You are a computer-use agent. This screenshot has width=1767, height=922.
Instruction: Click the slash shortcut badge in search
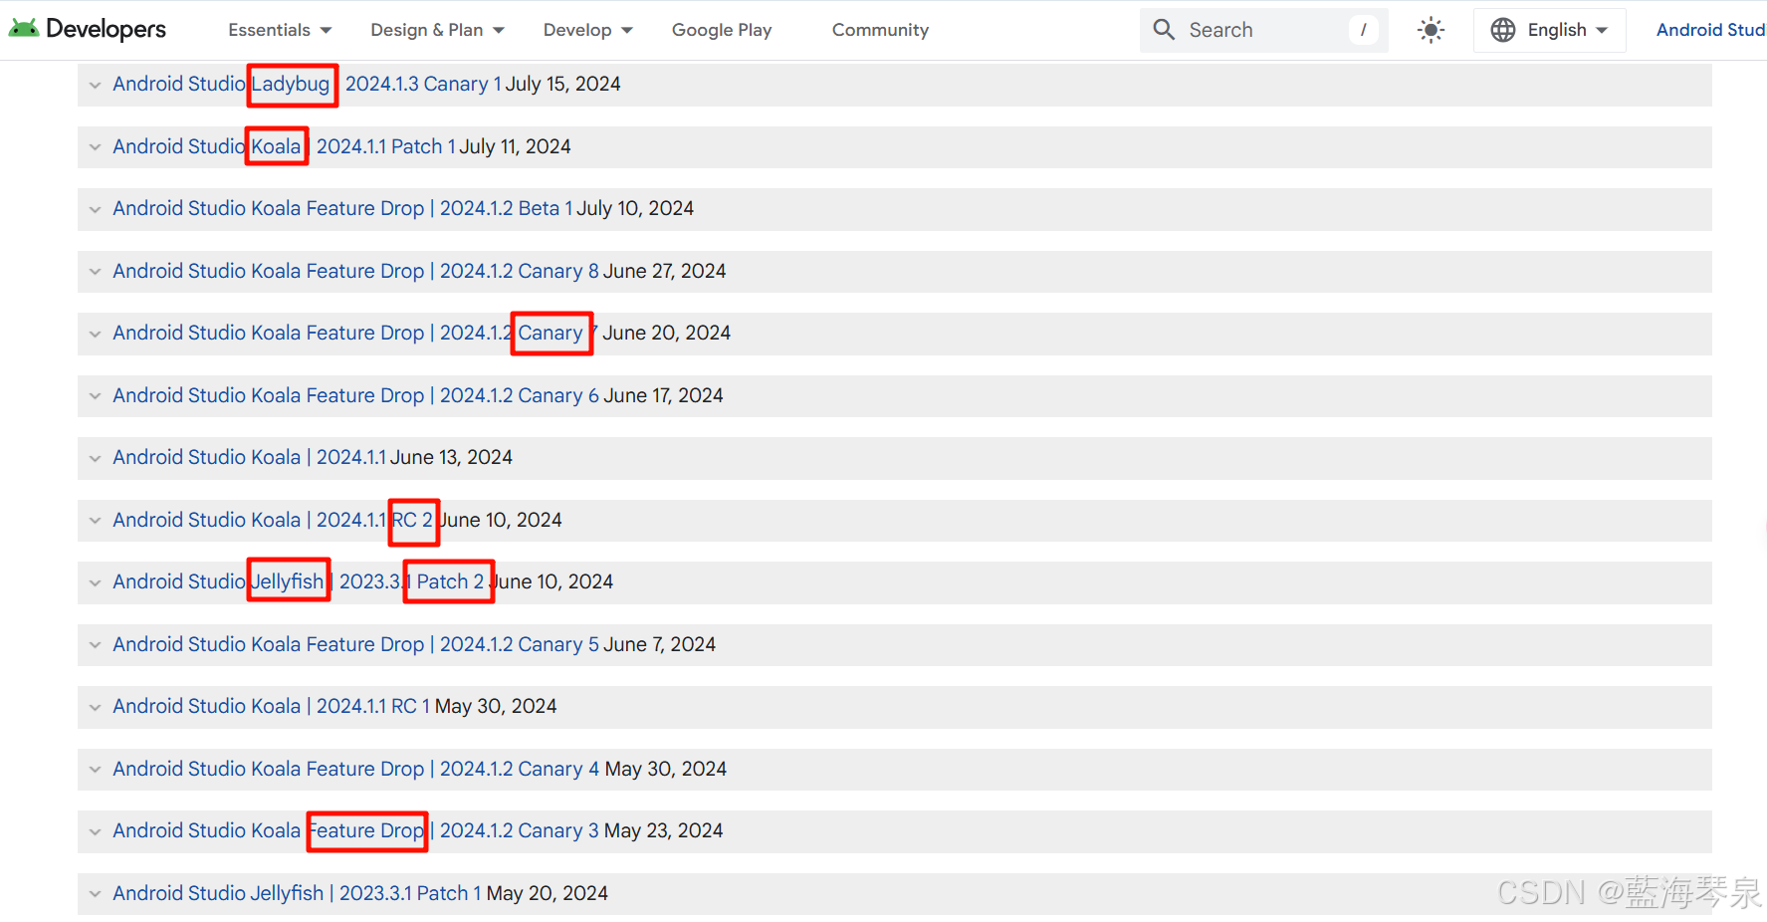(1363, 30)
